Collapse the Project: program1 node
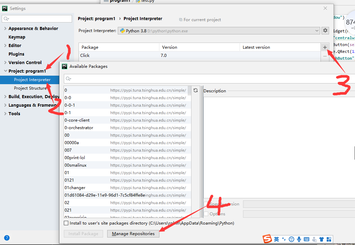The image size is (355, 245). pyautogui.click(x=5, y=71)
